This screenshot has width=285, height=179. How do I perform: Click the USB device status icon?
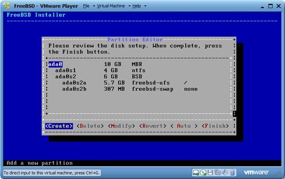point(232,172)
